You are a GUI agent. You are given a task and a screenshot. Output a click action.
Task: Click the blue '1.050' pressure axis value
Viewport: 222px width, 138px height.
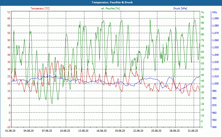(x=215, y=47)
